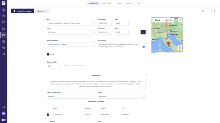Image resolution: width=220 pixels, height=123 pixels.
Task: Click the Neue Reise anlegen button
Action: [23, 11]
